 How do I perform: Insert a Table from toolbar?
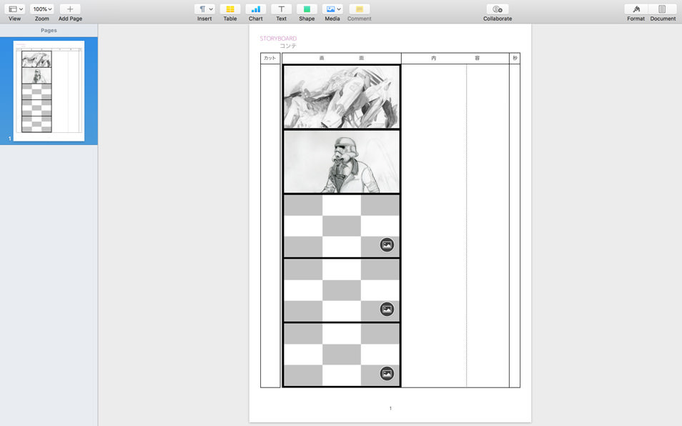230,9
